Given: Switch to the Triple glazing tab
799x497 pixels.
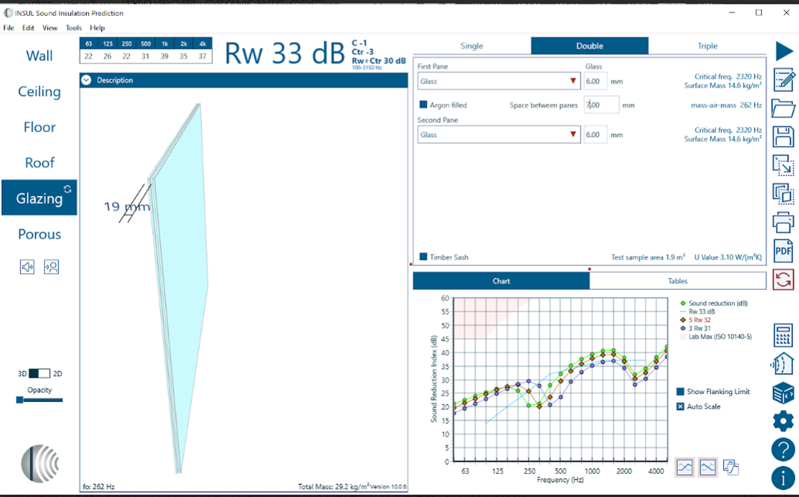Looking at the screenshot, I should click(707, 46).
